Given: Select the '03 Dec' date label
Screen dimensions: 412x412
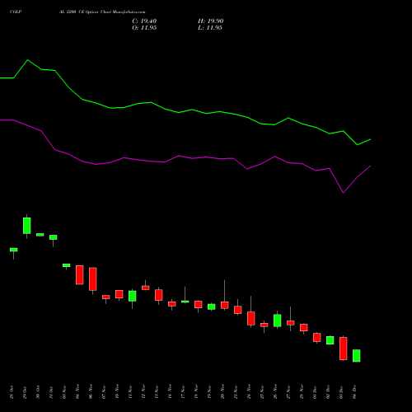Looking at the screenshot, I should tap(341, 392).
